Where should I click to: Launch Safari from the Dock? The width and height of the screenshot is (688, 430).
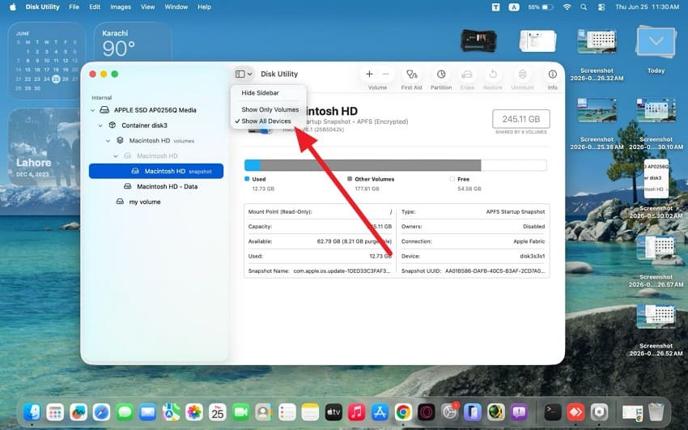pyautogui.click(x=101, y=412)
